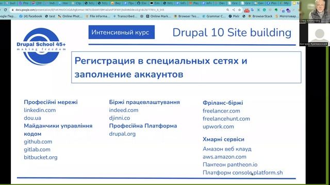Open the BrowserStack bookmark
The width and height of the screenshot is (330, 185).
click(260, 16)
